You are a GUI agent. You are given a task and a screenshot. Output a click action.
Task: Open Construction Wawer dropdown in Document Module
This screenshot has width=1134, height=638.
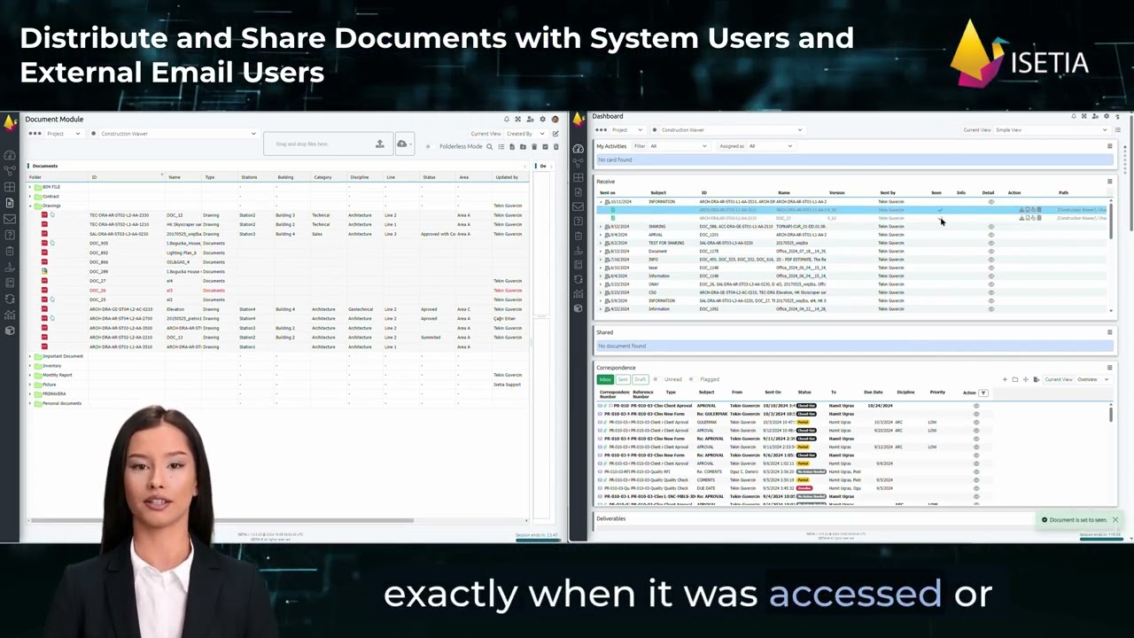177,134
